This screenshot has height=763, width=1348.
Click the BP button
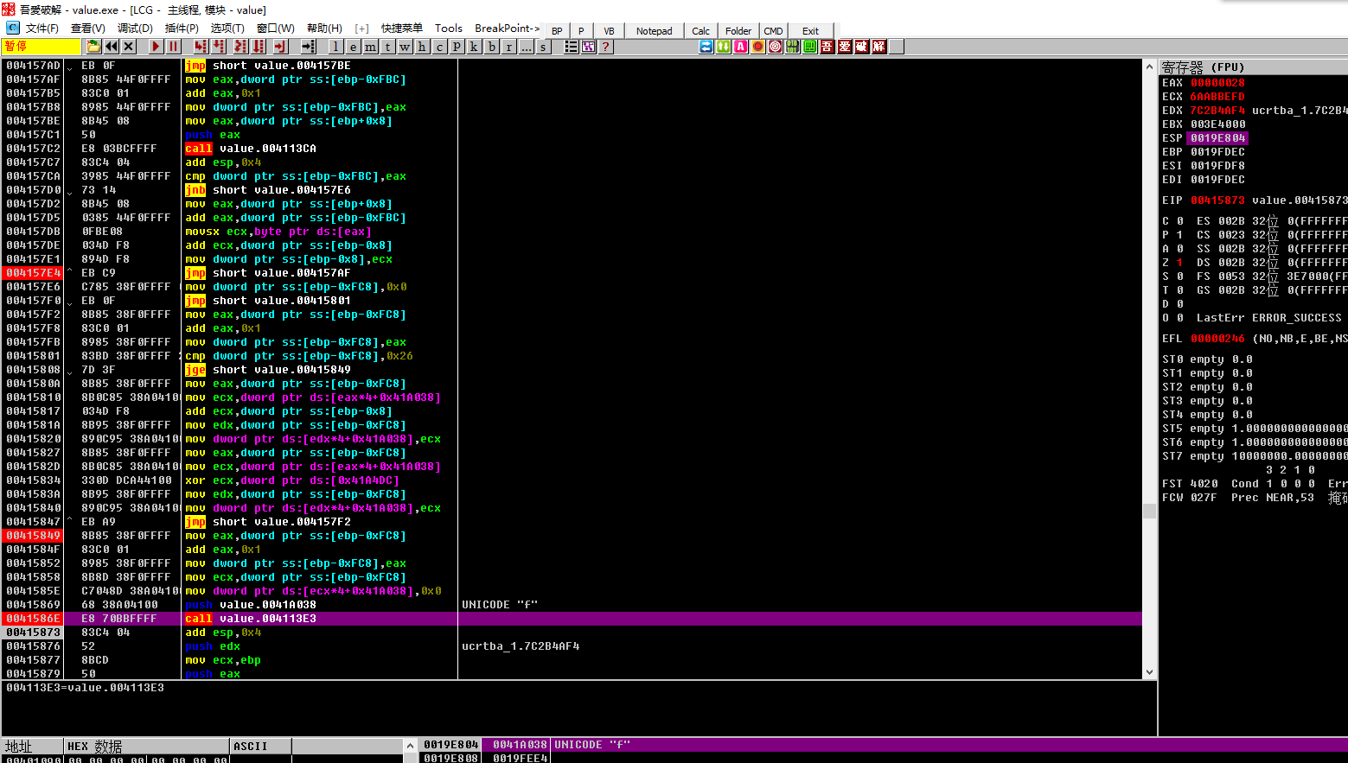click(x=557, y=30)
